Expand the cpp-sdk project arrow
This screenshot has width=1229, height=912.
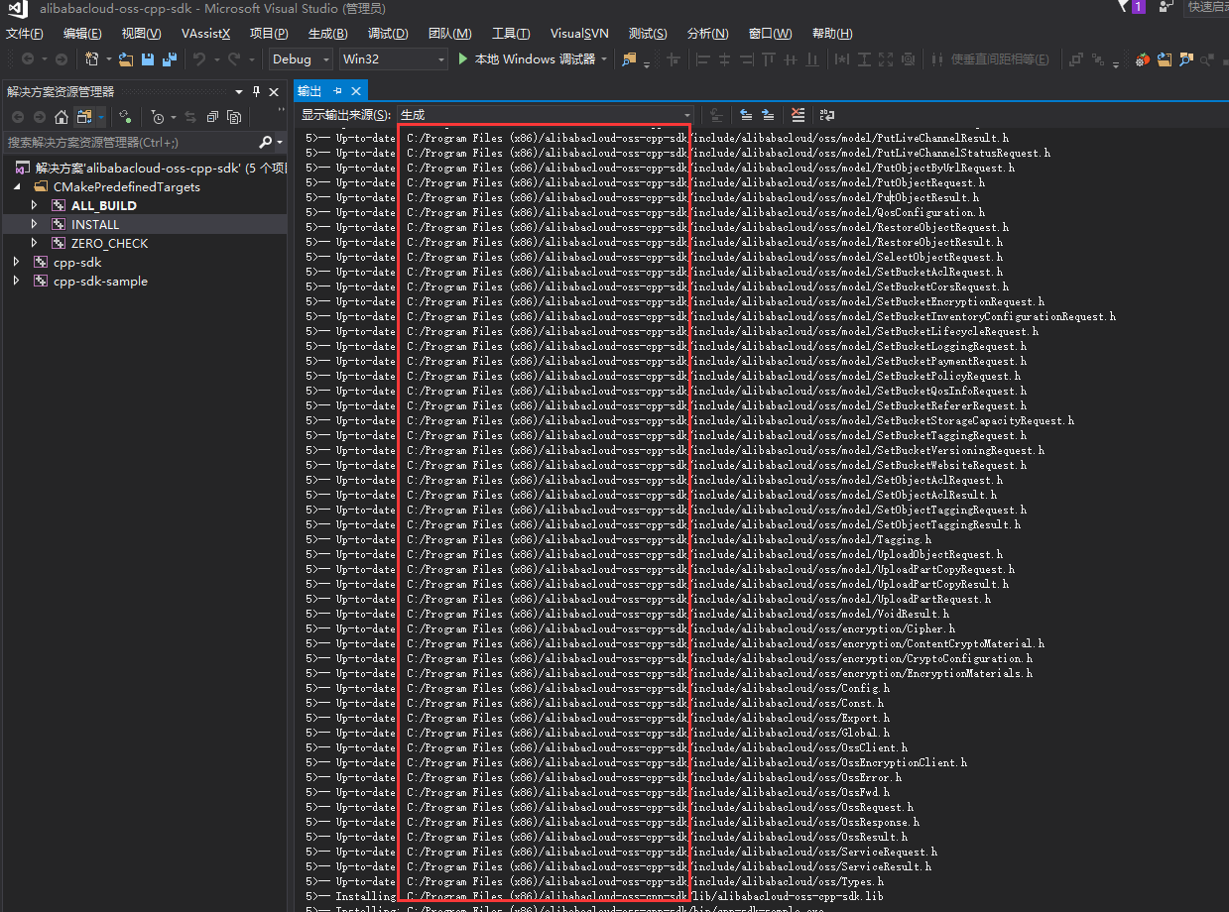pyautogui.click(x=17, y=262)
